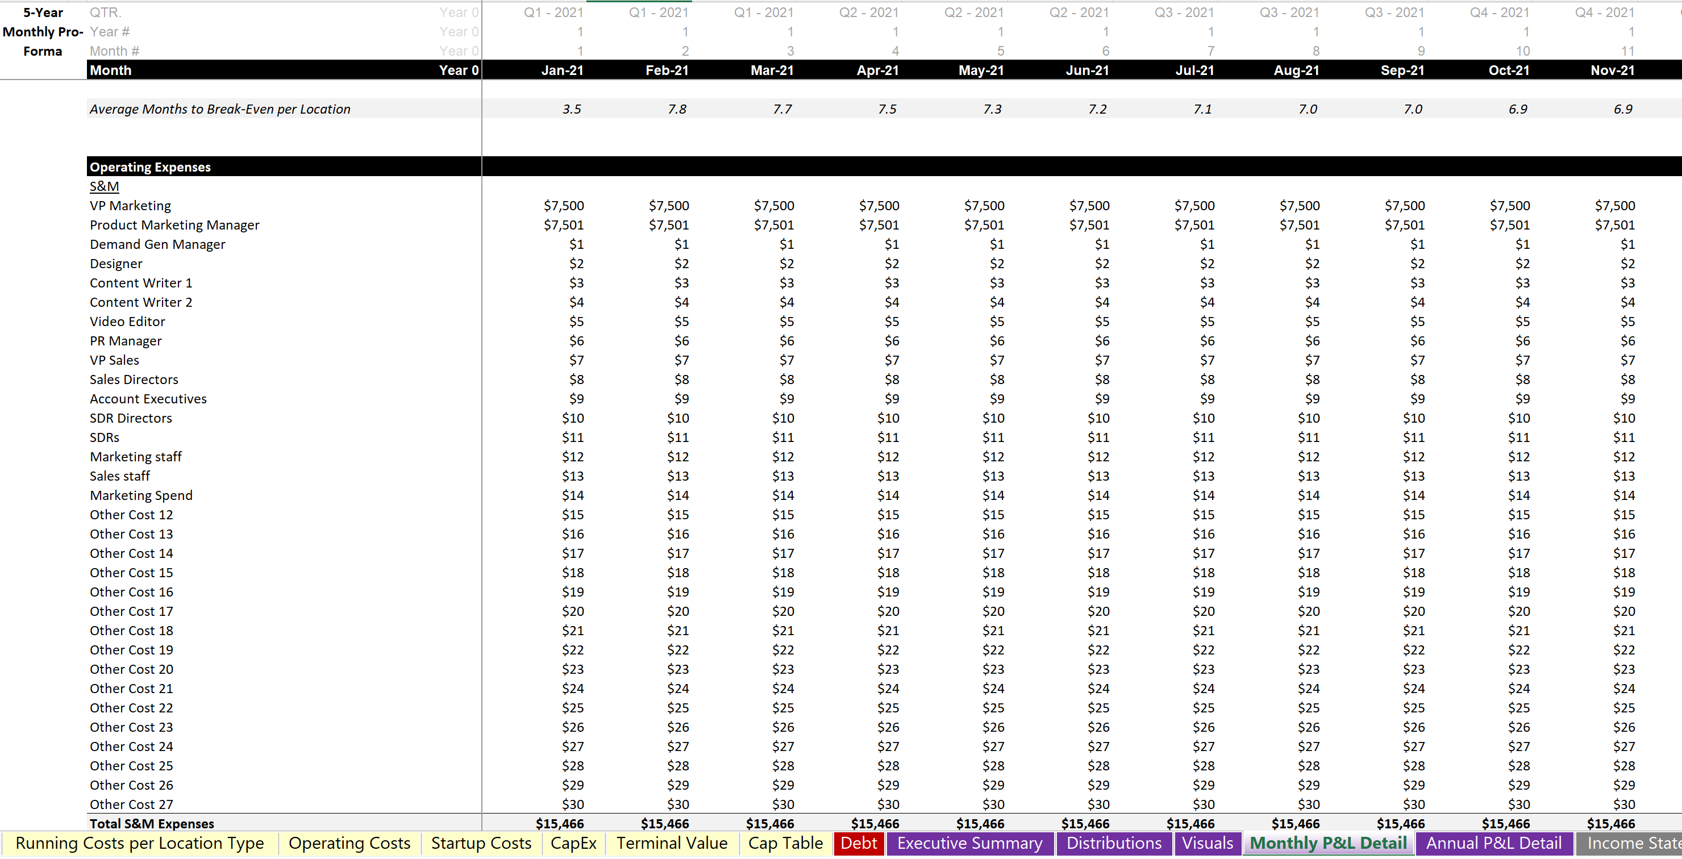This screenshot has width=1682, height=859.
Task: Go to the Visuals sheet tab
Action: pyautogui.click(x=1208, y=843)
